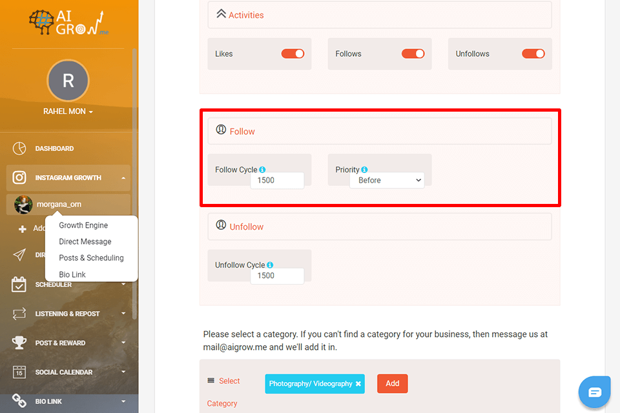Expand the Bio Link sidebar arrow
The image size is (620, 413).
(x=123, y=401)
